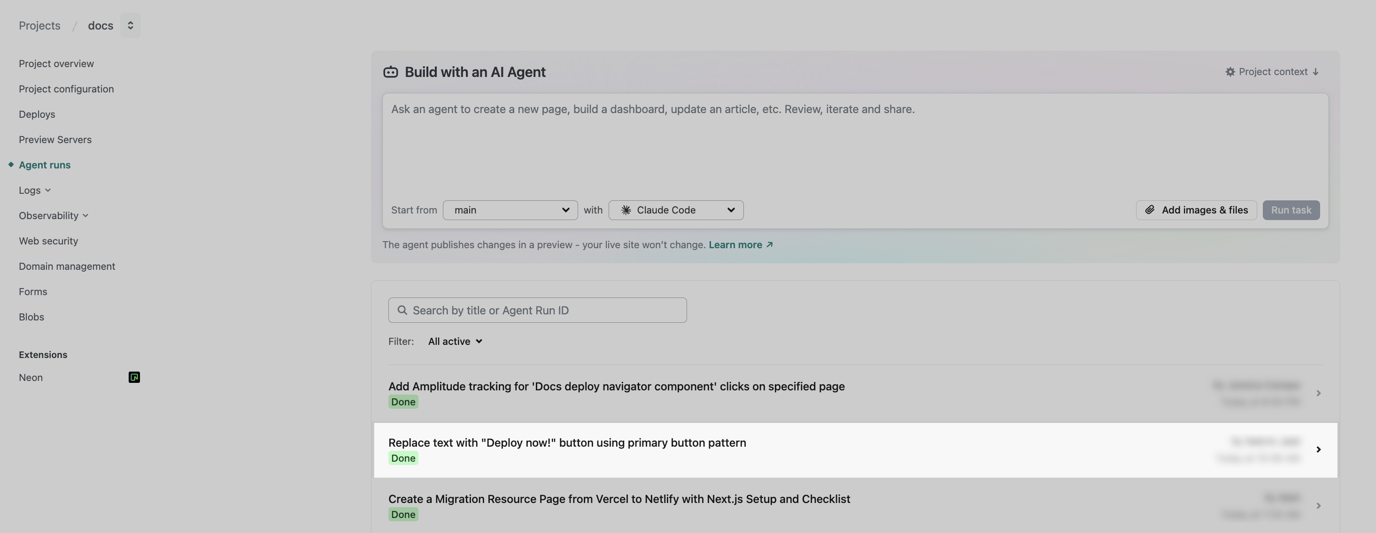This screenshot has width=1376, height=533.
Task: Focus the agent prompt text area
Action: pyautogui.click(x=855, y=144)
